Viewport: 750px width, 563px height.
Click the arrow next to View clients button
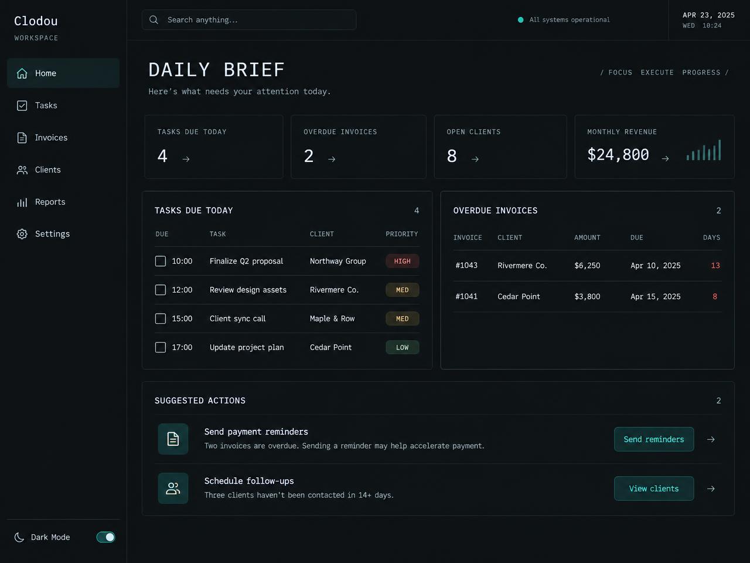711,489
